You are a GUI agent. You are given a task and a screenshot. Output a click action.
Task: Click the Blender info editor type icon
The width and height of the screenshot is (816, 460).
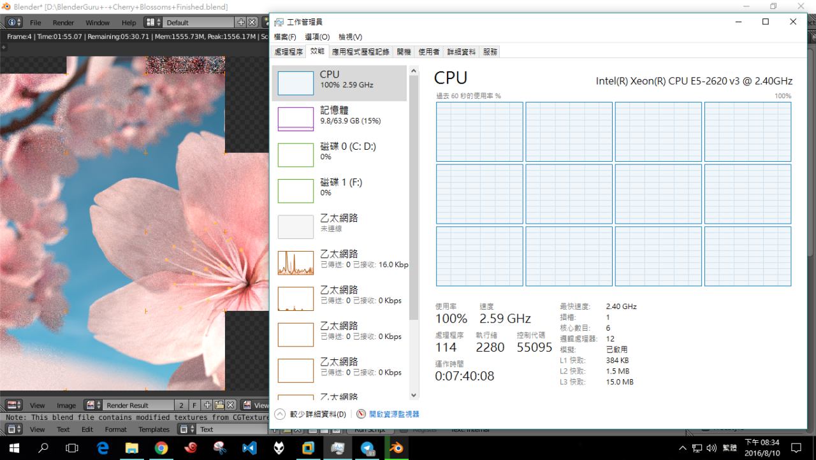[x=14, y=22]
